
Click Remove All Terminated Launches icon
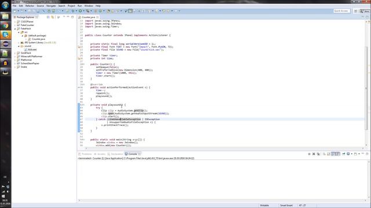pos(318,154)
